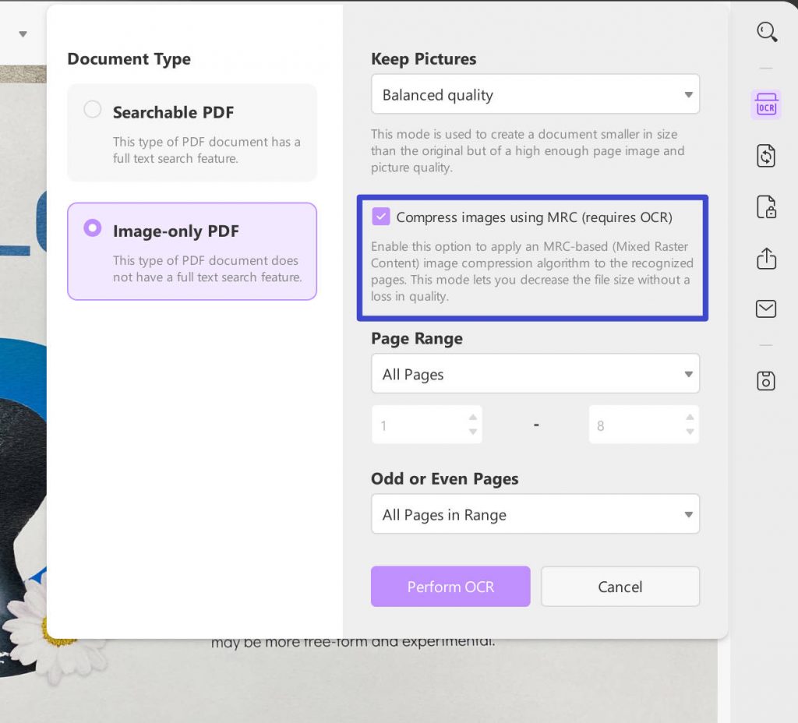798x723 pixels.
Task: Select the Searchable PDF option
Action: pyautogui.click(x=93, y=110)
